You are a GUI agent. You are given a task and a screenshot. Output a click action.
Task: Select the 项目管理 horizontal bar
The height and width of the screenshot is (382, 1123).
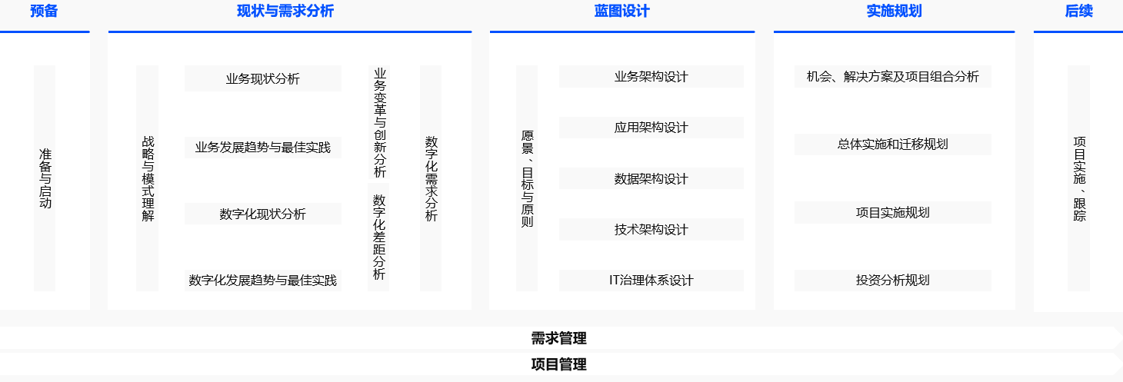[x=559, y=364]
